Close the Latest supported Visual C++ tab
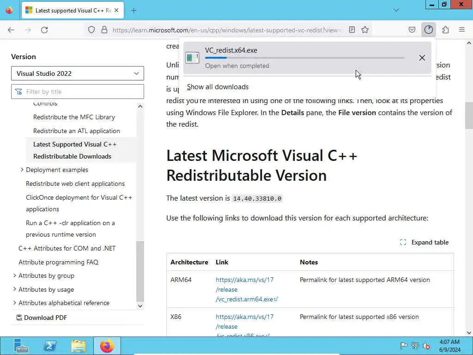473x355 pixels. click(x=116, y=10)
